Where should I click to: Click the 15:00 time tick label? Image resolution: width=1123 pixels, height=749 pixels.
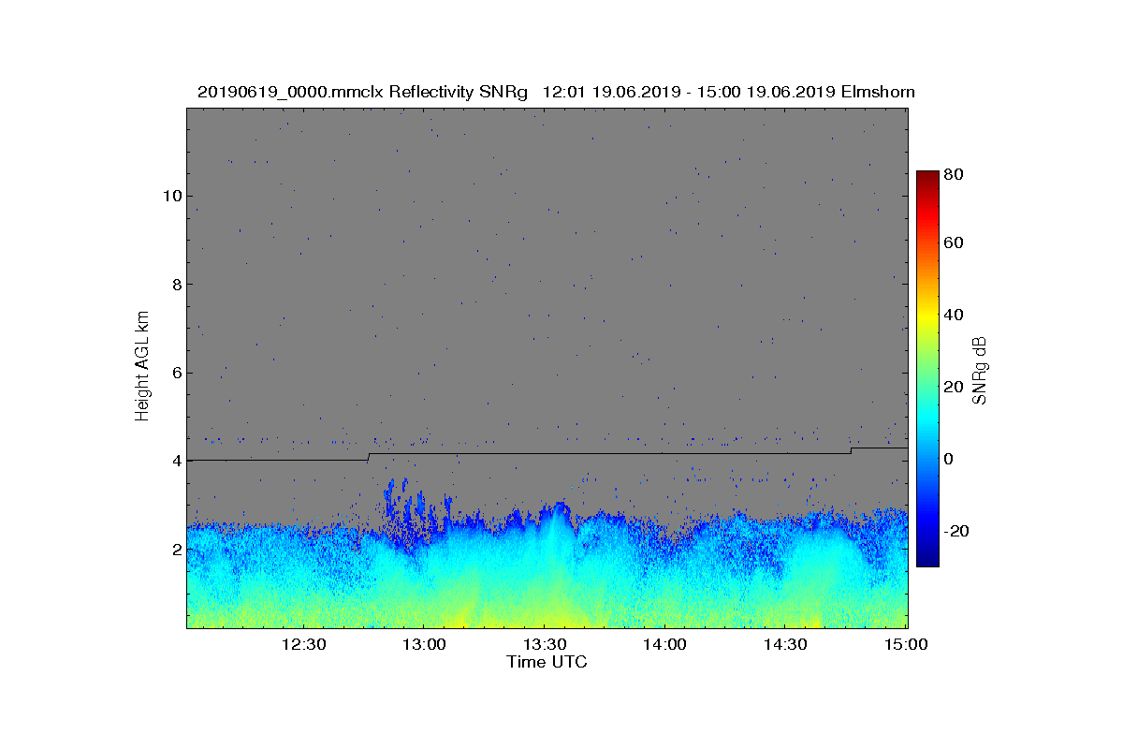906,644
